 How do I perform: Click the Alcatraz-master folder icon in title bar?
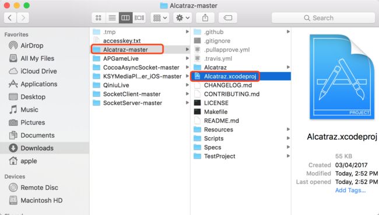tap(164, 6)
